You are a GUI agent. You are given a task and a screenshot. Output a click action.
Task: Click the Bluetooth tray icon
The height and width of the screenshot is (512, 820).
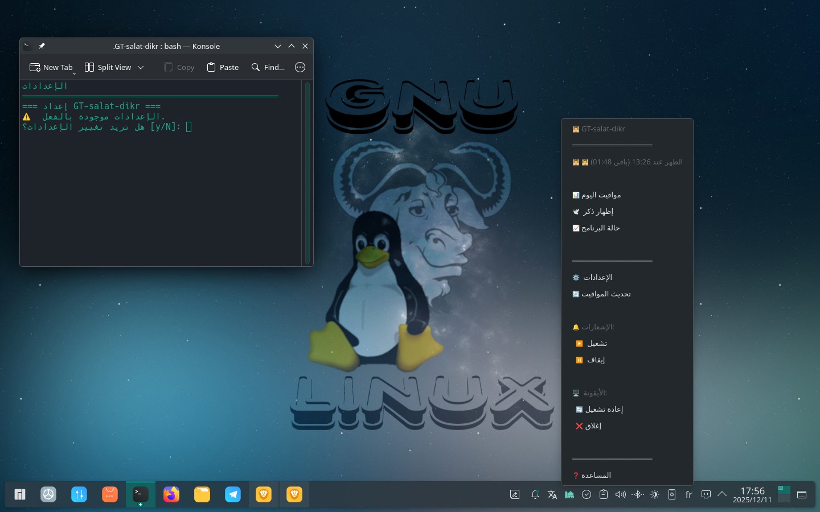pos(637,494)
